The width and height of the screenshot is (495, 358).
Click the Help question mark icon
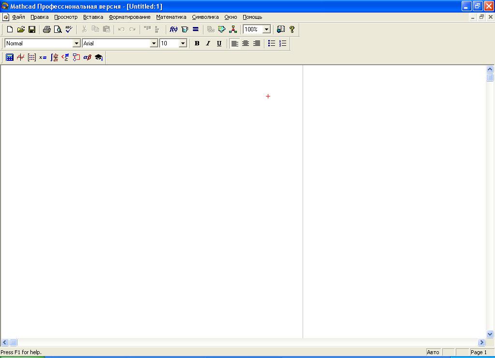pos(292,29)
